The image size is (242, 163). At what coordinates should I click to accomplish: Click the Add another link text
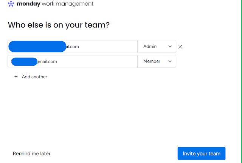click(34, 77)
